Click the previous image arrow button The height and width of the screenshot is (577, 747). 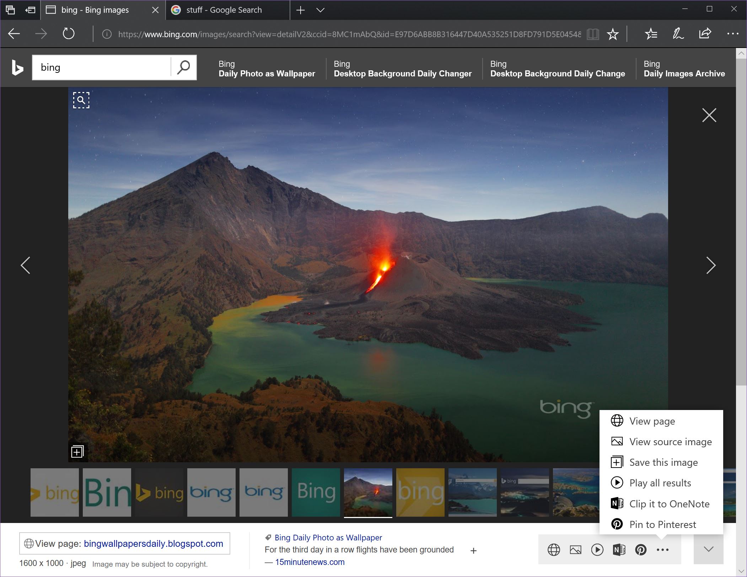tap(25, 265)
